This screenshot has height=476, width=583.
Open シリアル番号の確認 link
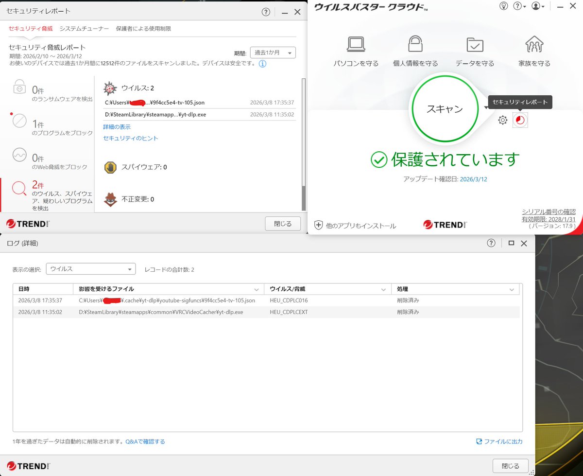(x=549, y=212)
